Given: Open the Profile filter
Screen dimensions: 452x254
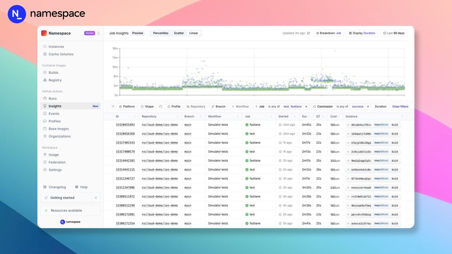Looking at the screenshot, I should pos(174,106).
